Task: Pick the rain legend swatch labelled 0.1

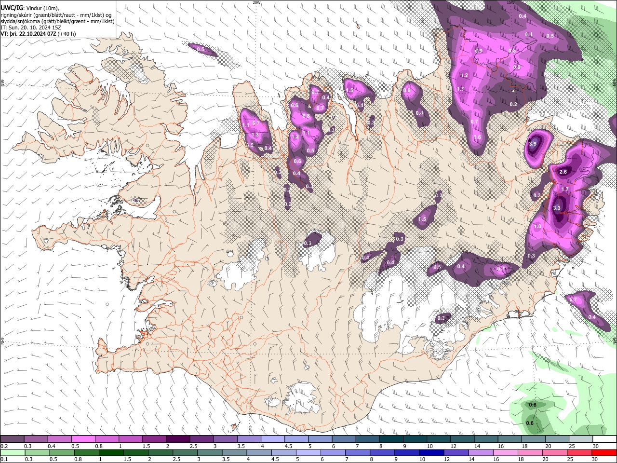Action: pyautogui.click(x=12, y=452)
